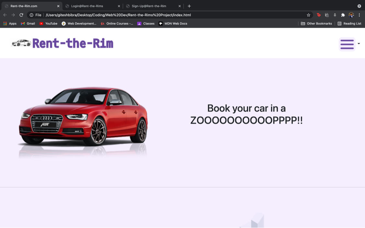Click the Gmail bookmark icon

23,23
